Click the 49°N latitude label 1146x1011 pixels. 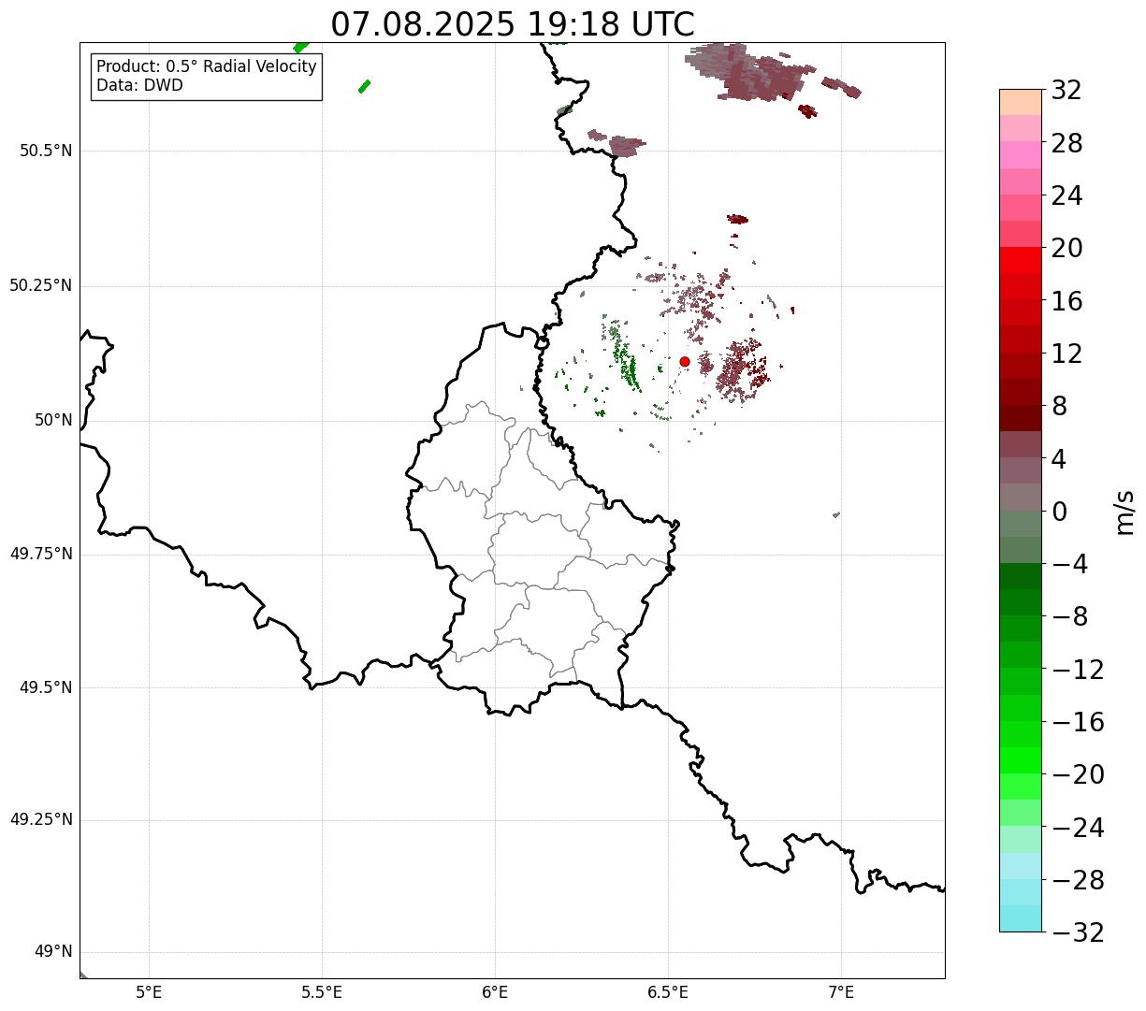(53, 951)
